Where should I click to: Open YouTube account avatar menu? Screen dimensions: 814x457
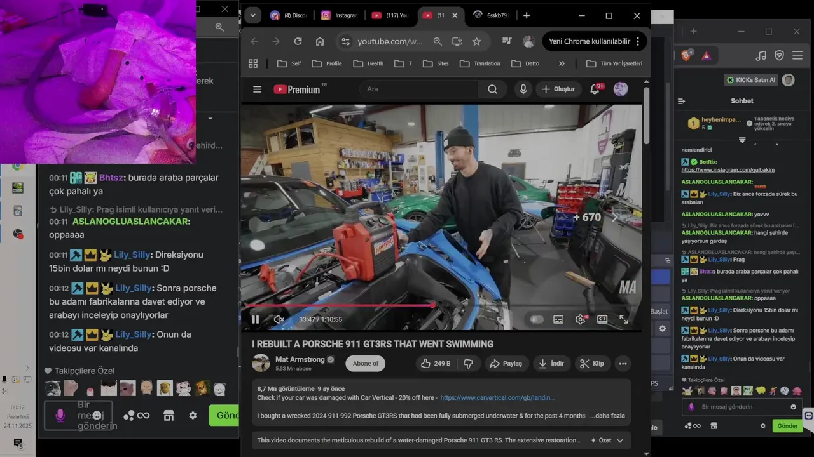coord(621,89)
